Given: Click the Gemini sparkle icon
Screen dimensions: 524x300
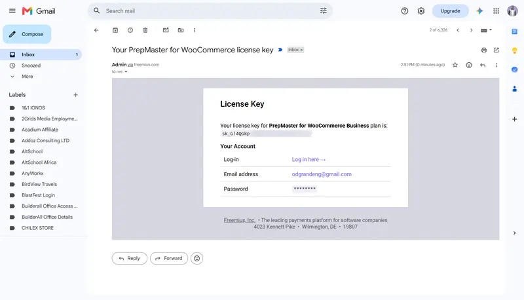Looking at the screenshot, I should 479,11.
